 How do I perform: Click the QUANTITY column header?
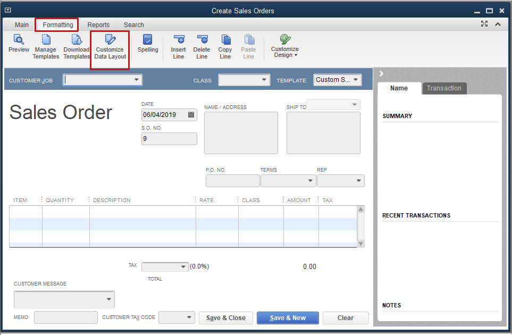60,200
